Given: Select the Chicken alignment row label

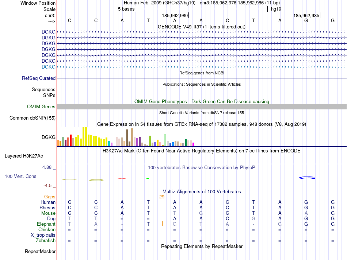Looking at the screenshot, I should point(47,229).
